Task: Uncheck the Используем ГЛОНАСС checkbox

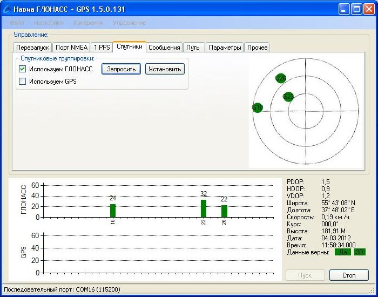Action: coord(23,69)
